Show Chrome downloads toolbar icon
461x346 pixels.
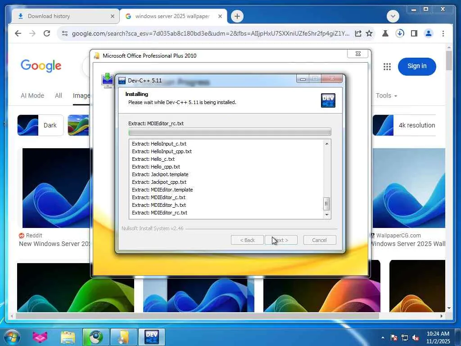pyautogui.click(x=400, y=33)
